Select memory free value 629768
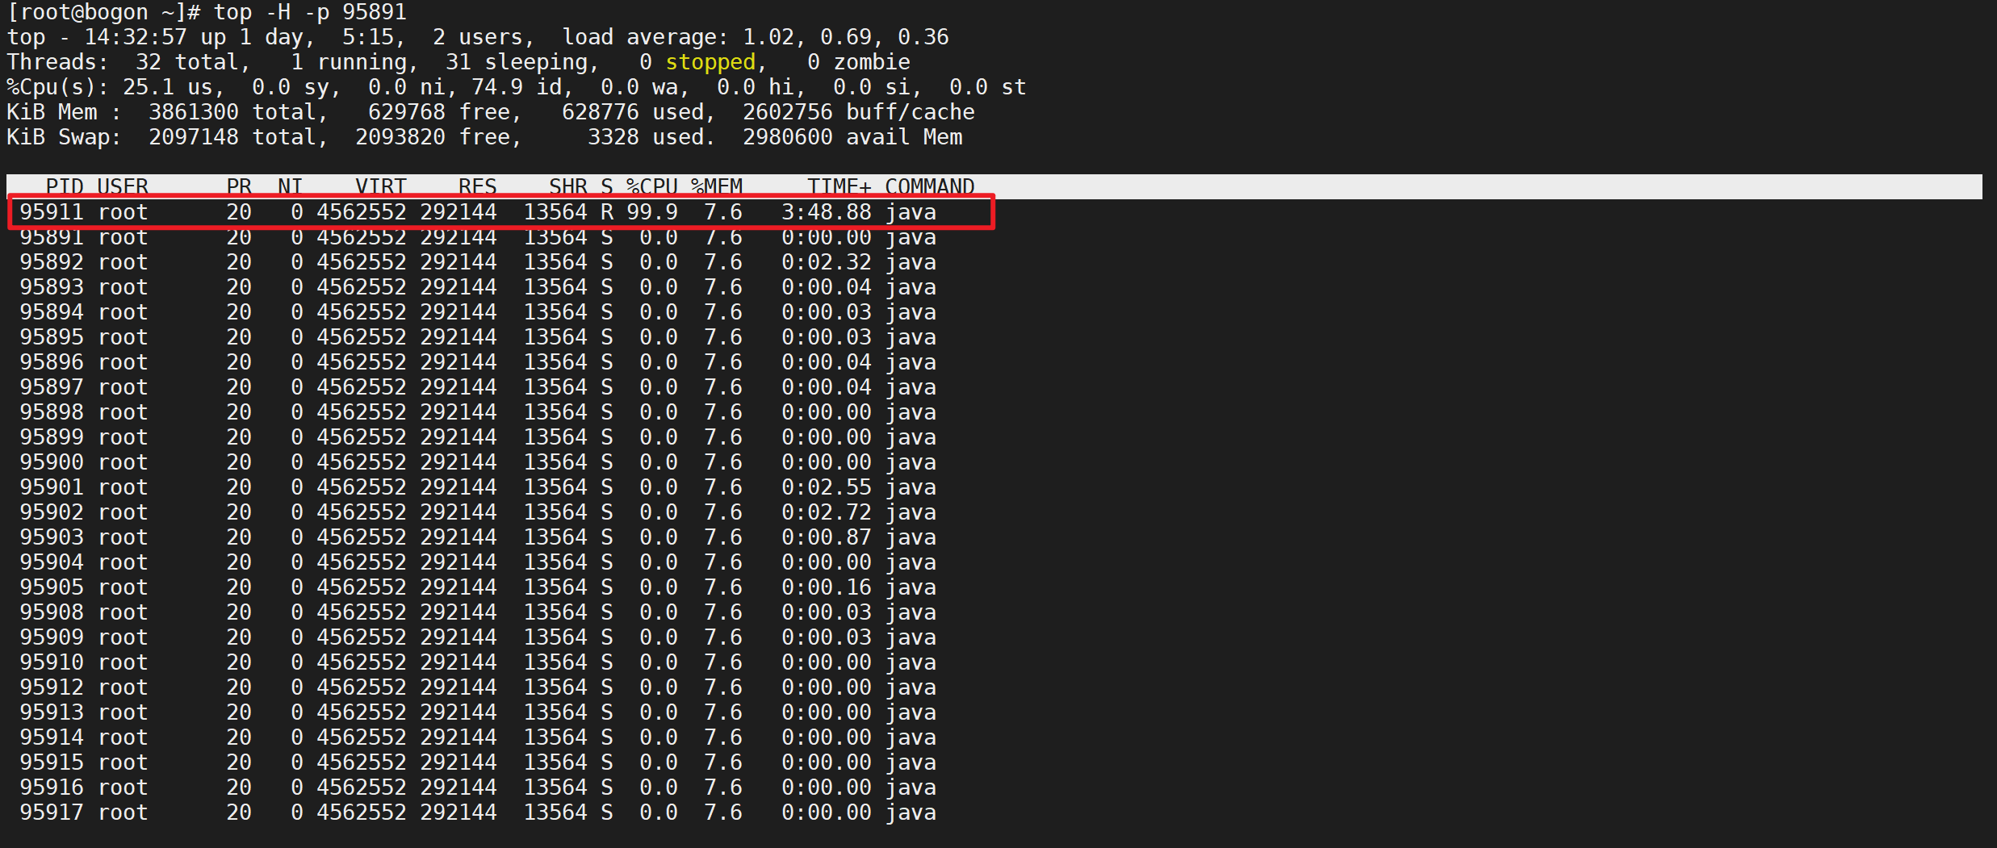Screen dimensions: 1997x848 coord(407,112)
